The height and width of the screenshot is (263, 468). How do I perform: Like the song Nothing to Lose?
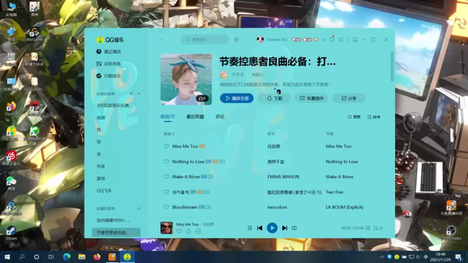166,162
